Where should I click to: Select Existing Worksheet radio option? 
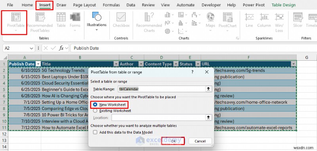click(113, 111)
